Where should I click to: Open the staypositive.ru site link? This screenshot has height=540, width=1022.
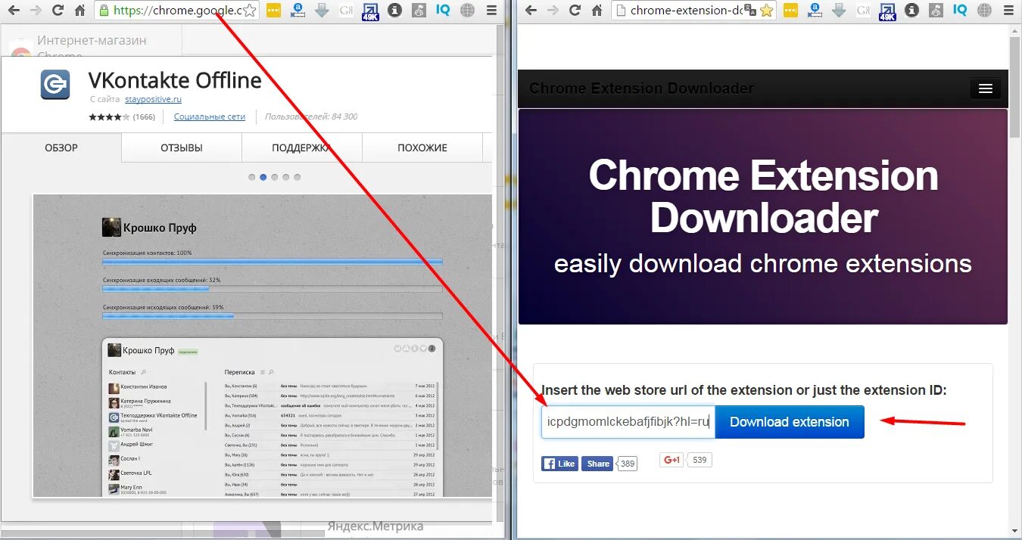click(153, 99)
